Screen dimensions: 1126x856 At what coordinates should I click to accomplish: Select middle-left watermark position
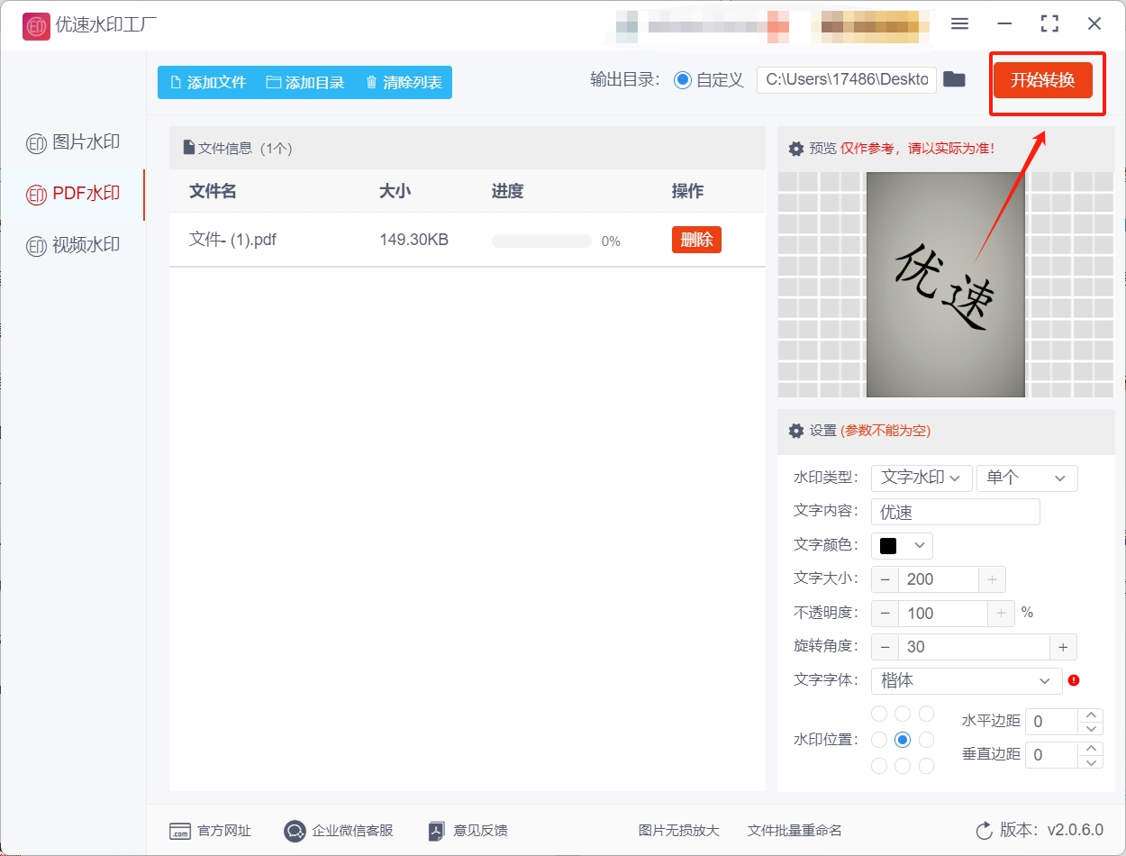pyautogui.click(x=879, y=740)
